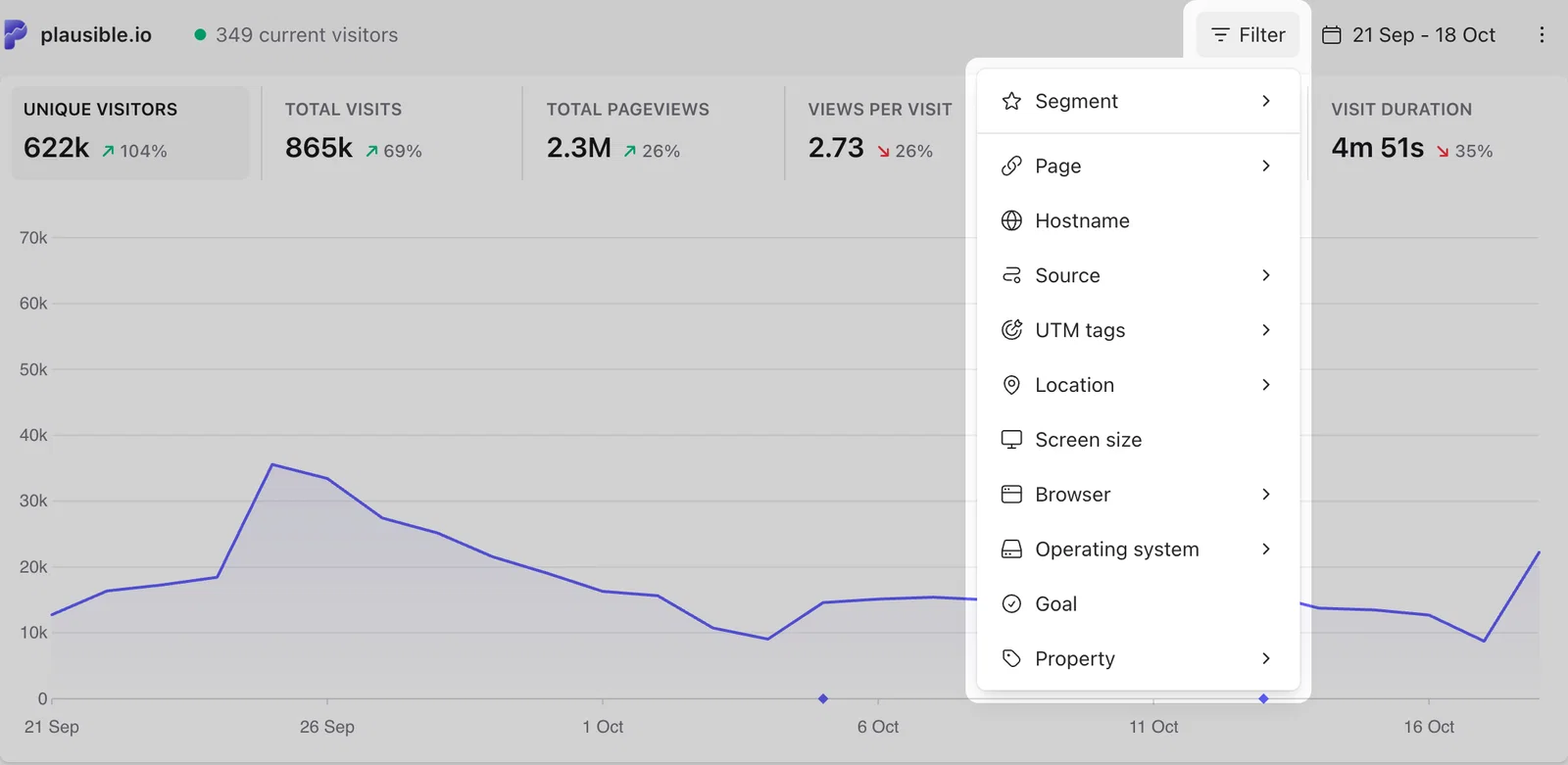Image resolution: width=1568 pixels, height=765 pixels.
Task: Open the 349 current visitors realtime link
Action: pyautogui.click(x=296, y=35)
